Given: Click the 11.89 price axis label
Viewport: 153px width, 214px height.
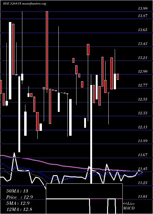Looking at the screenshot, I should point(143,141).
